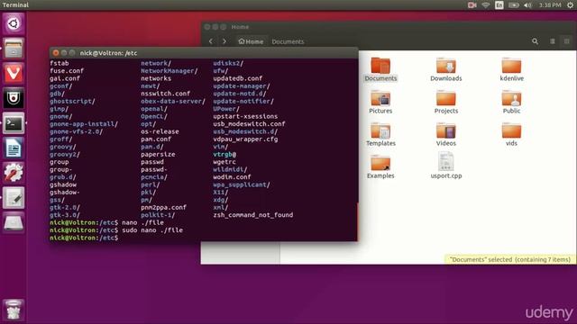
Task: Click the Documents breadcrumb in Files
Action: 288,41
